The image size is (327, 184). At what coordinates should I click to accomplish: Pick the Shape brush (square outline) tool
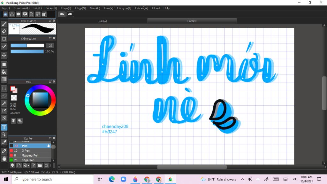tap(4, 39)
